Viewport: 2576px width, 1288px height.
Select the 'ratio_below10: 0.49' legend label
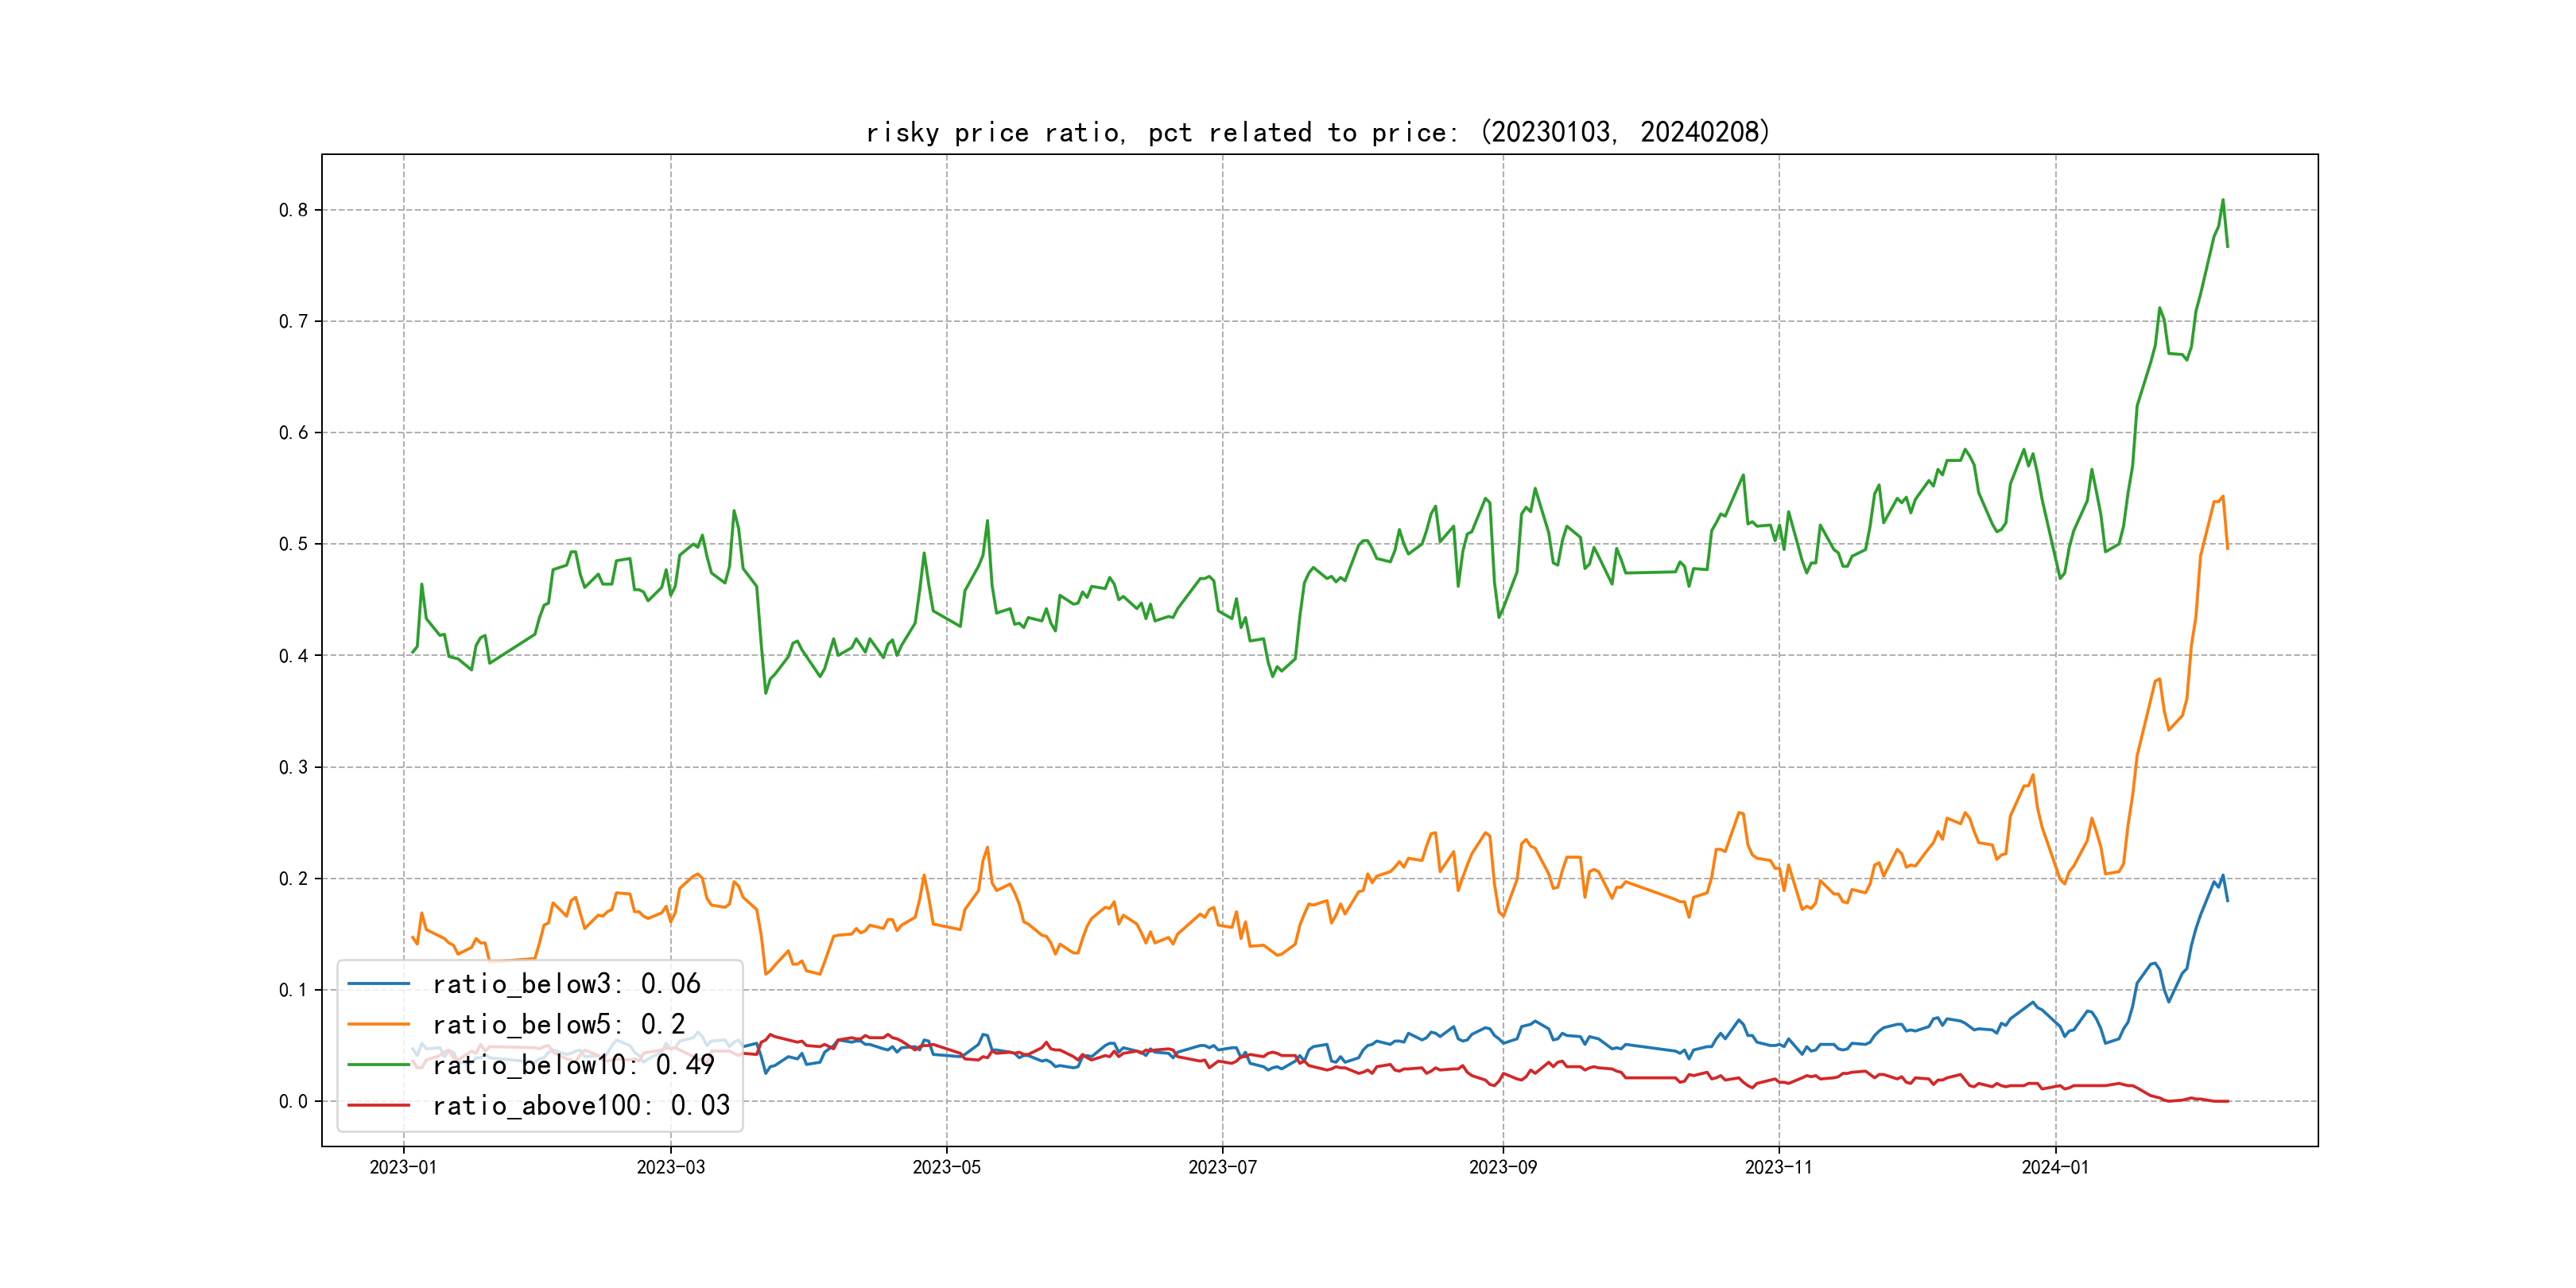click(x=573, y=1065)
